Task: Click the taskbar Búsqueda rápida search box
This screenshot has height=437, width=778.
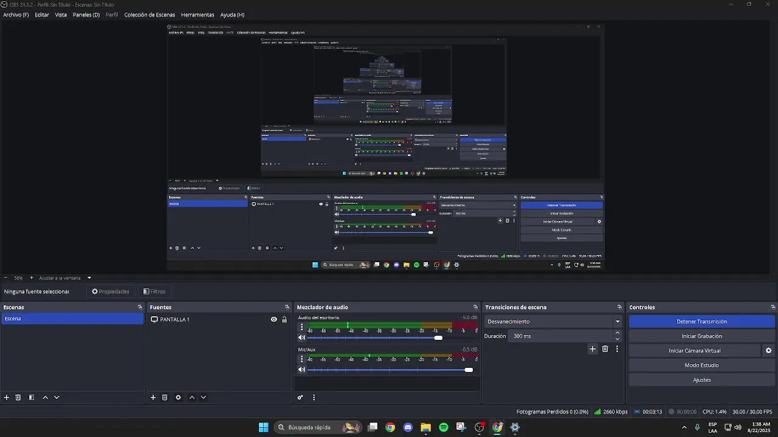Action: click(x=318, y=427)
